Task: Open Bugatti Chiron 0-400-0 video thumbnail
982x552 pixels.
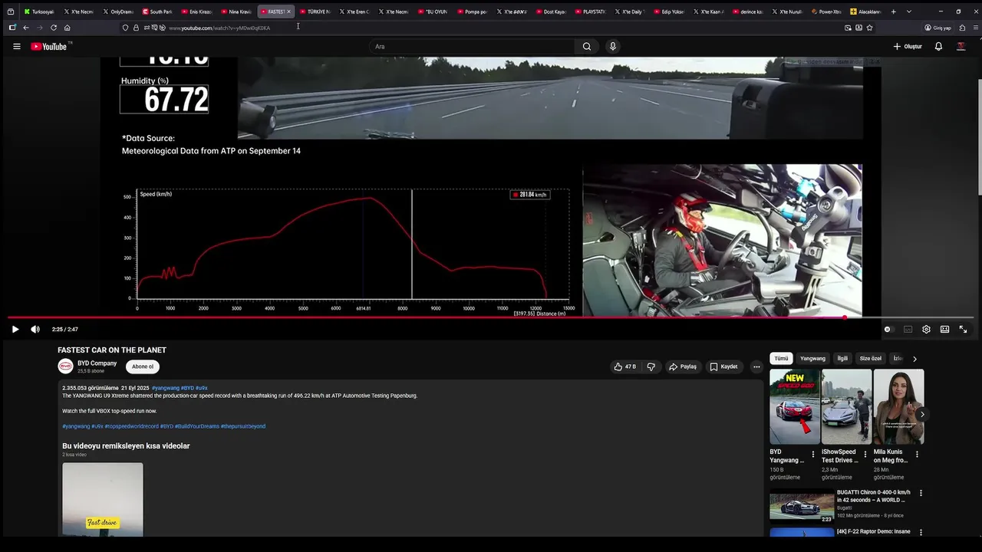Action: coord(802,506)
